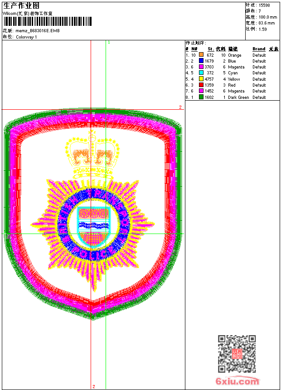The image size is (281, 390).
Task: Select the height value '100.0 mm'
Action: [x=268, y=17]
